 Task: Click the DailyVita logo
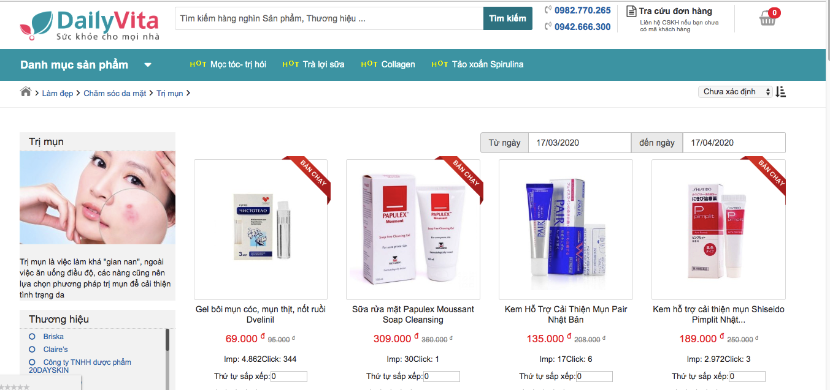90,25
